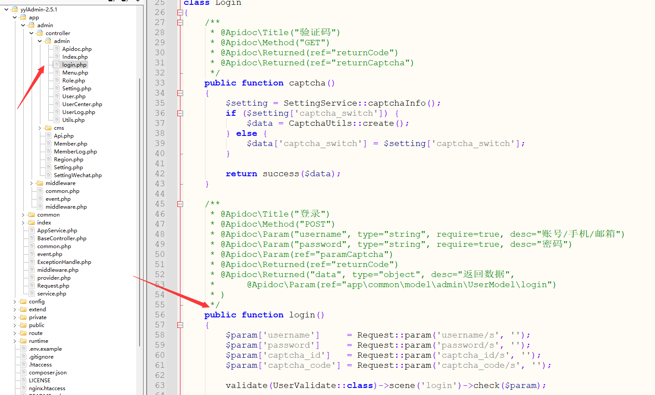Click the config folder icon
The width and height of the screenshot is (655, 395).
click(x=23, y=301)
